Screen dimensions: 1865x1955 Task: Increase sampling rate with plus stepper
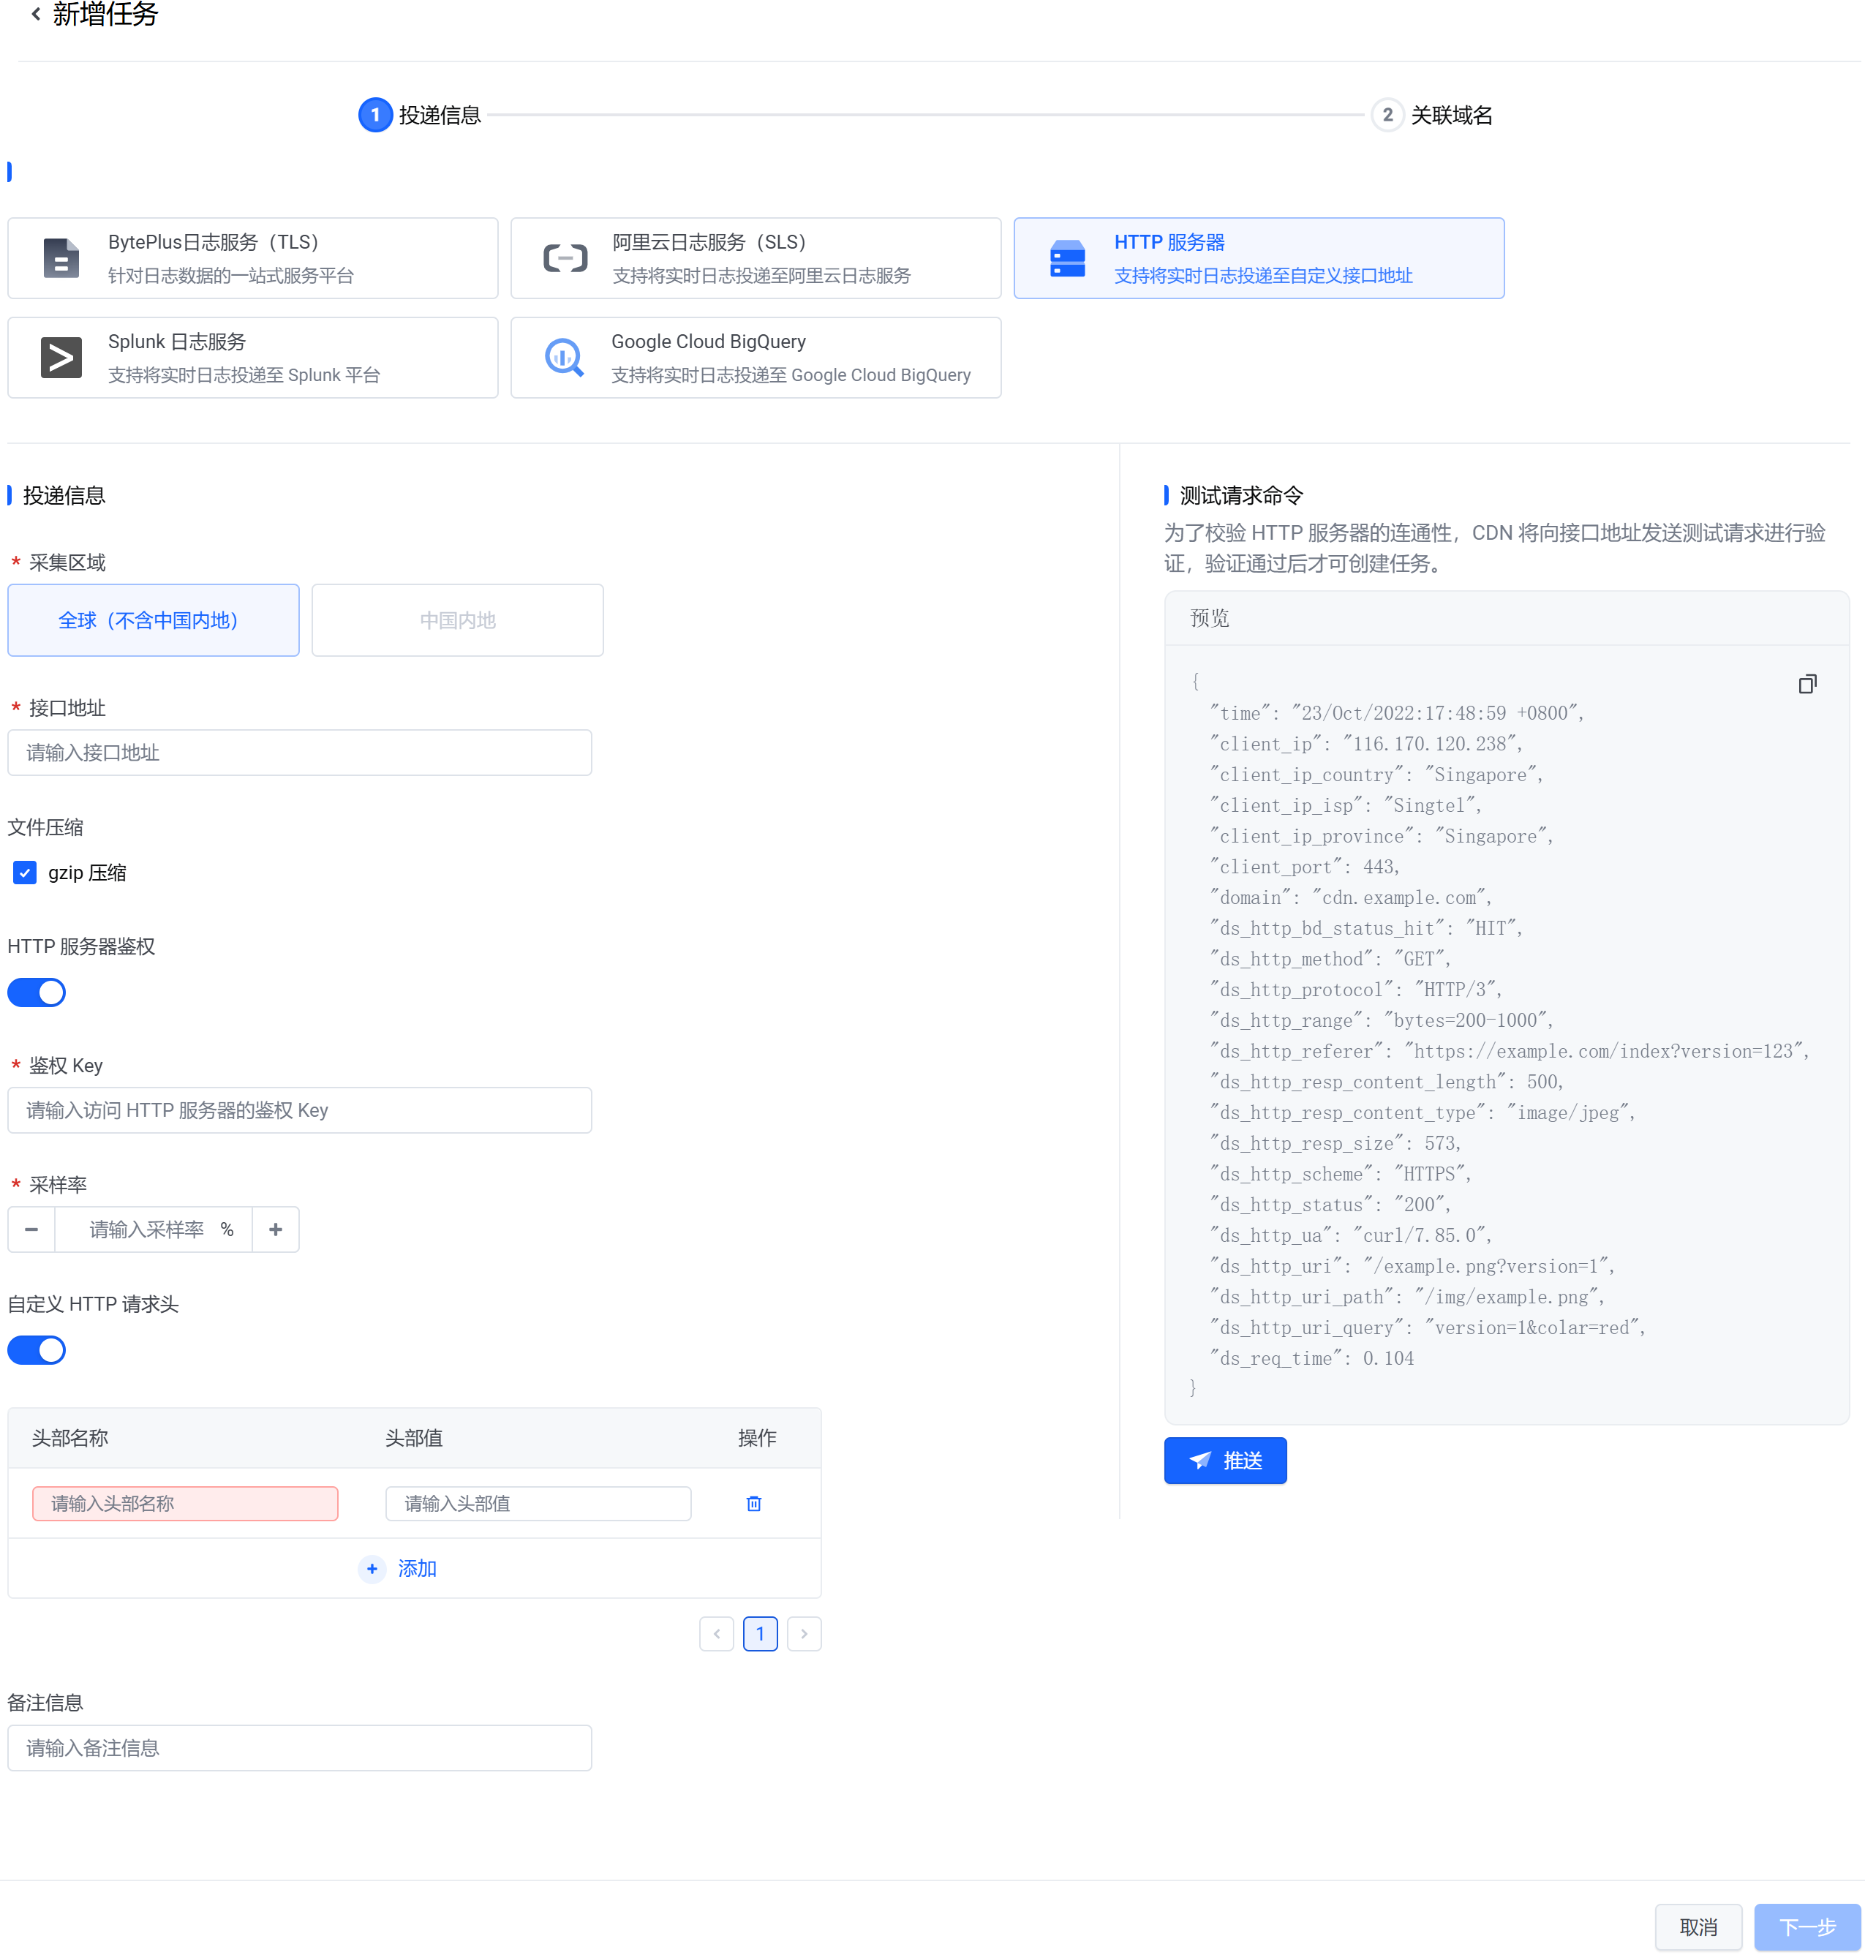(x=276, y=1229)
